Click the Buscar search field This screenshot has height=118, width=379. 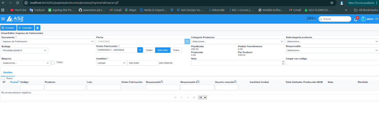click(x=335, y=19)
